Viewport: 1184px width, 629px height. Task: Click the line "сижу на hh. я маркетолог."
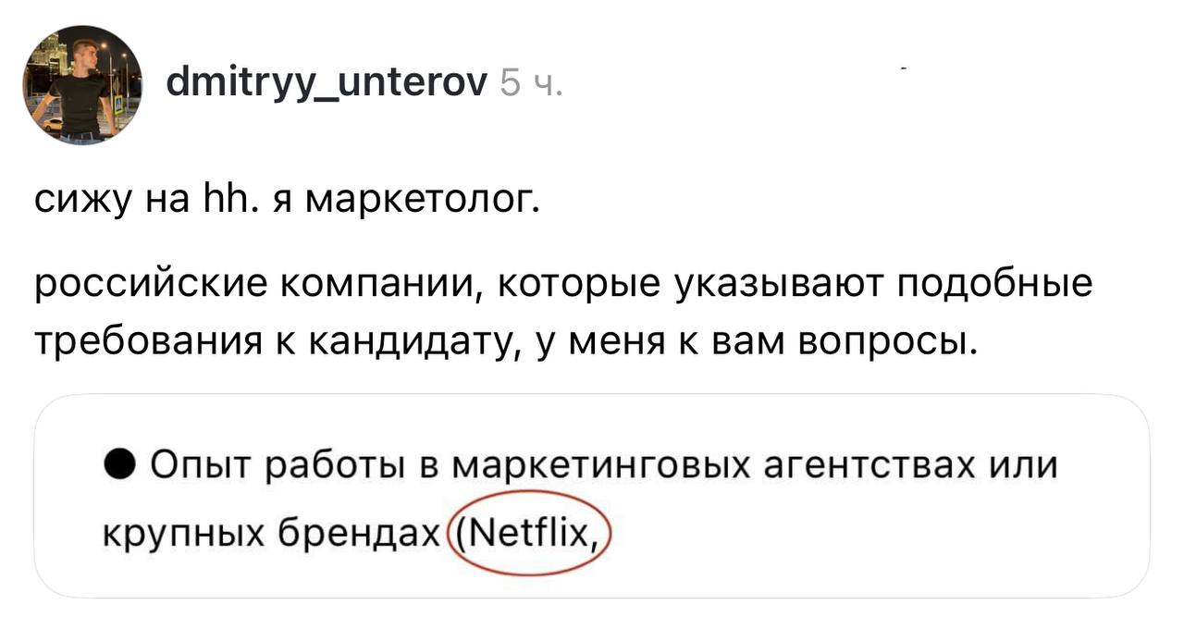(x=286, y=201)
